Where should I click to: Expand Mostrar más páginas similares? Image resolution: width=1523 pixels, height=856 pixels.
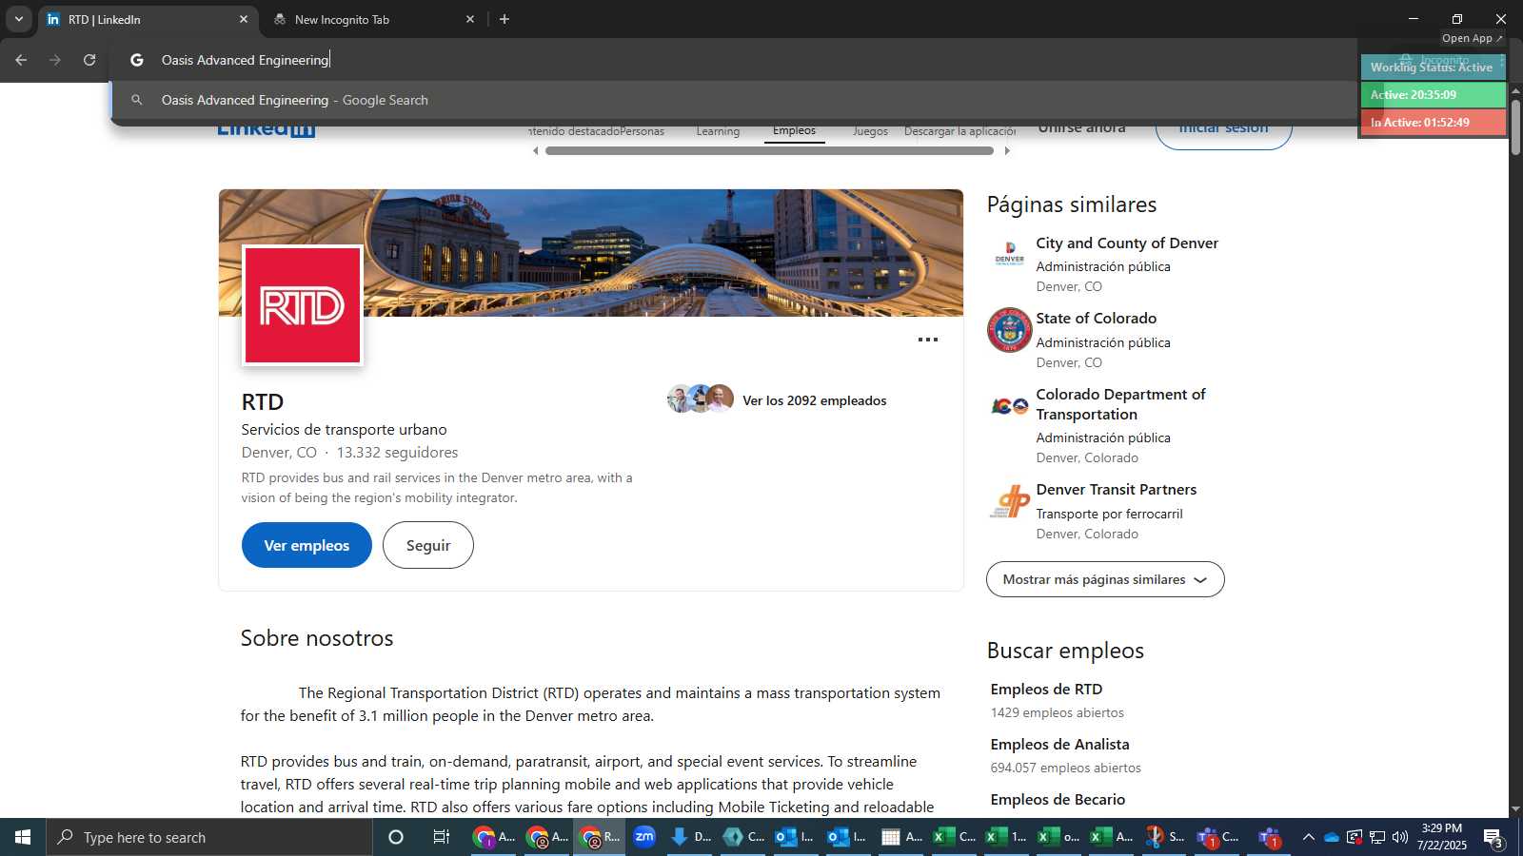1105,579
